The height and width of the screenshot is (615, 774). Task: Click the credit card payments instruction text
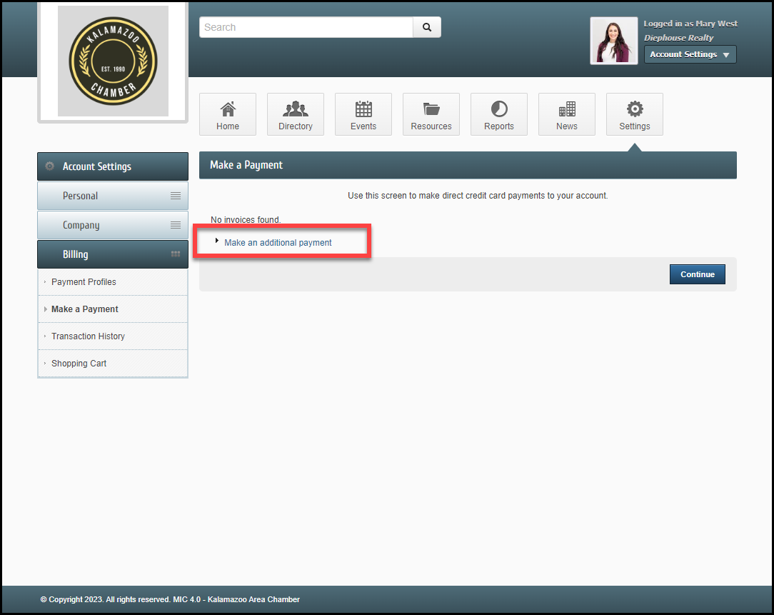coord(478,196)
